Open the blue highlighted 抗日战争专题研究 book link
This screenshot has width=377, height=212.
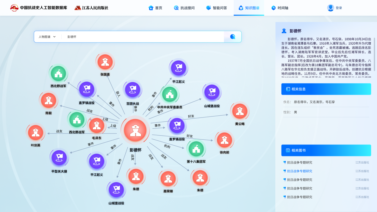tap(300, 171)
